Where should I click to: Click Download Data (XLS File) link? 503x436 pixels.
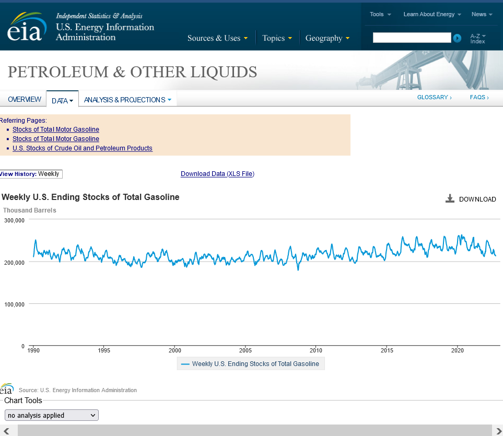(x=217, y=174)
